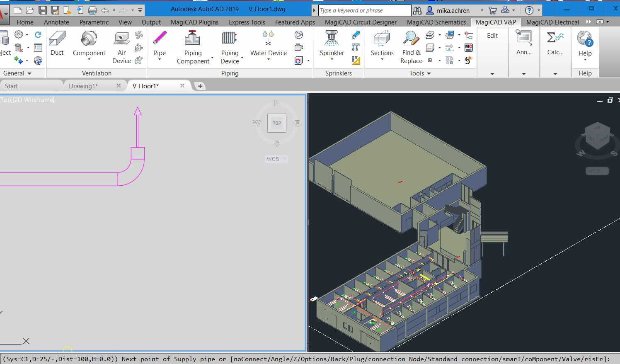Image resolution: width=620 pixels, height=364 pixels.
Task: Click the Piping Device radiator icon
Action: [229, 39]
